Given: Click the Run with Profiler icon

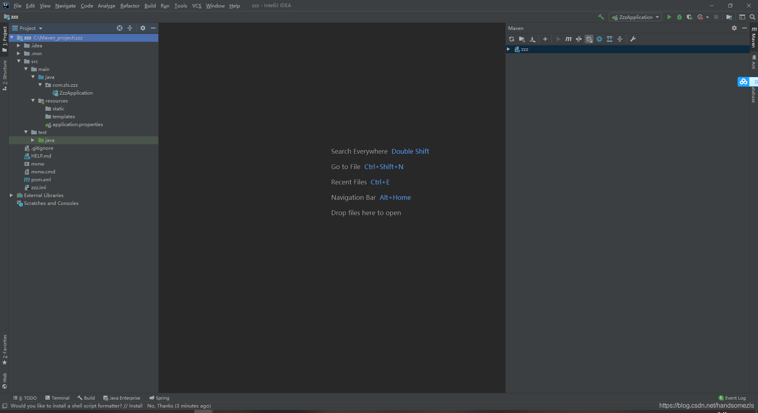Looking at the screenshot, I should coord(700,17).
